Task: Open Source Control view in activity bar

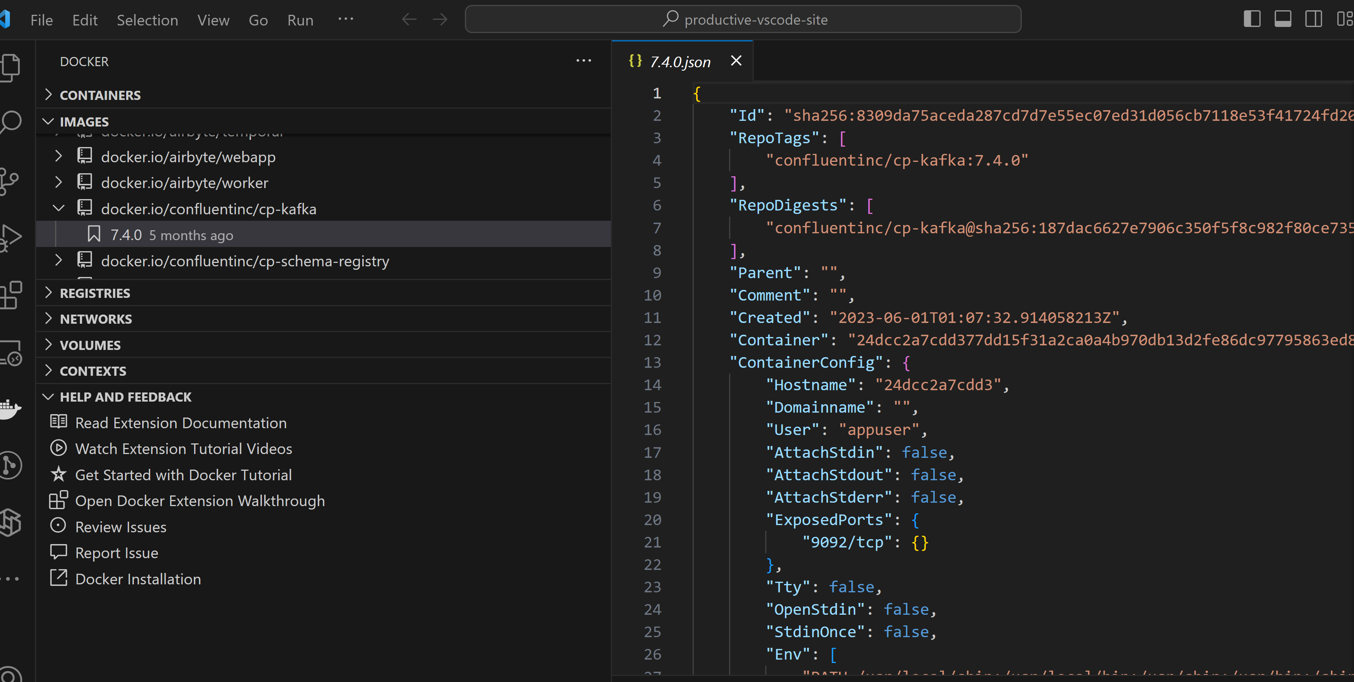Action: (x=9, y=181)
